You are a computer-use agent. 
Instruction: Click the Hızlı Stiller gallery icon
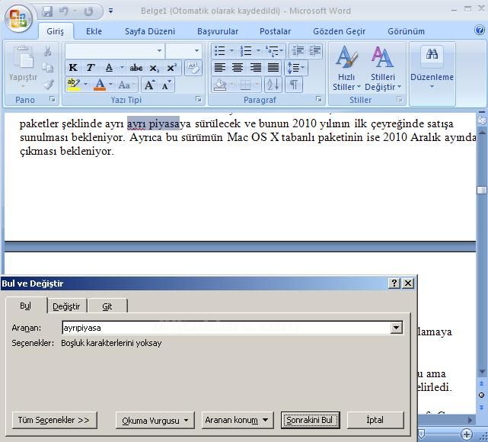(346, 57)
